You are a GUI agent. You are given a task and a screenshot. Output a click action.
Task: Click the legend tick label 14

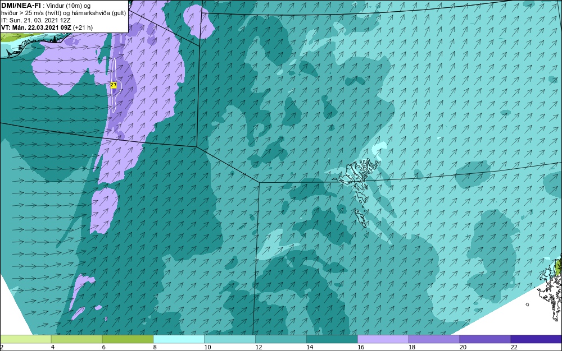click(310, 347)
